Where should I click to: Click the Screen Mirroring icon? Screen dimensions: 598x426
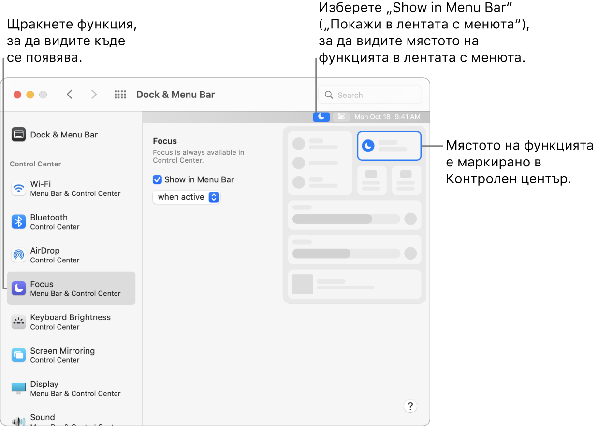(x=18, y=355)
